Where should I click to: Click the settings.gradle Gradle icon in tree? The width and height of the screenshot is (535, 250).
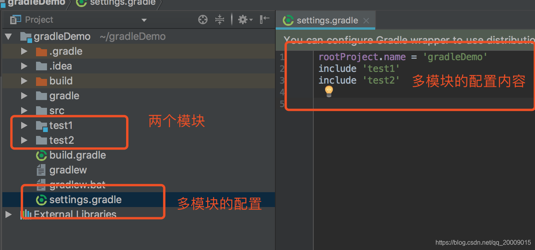coord(41,200)
